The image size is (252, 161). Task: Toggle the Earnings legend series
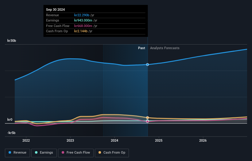click(x=44, y=153)
